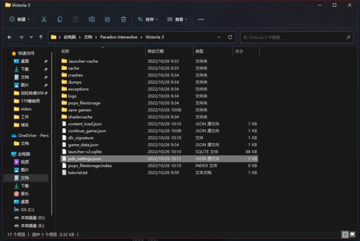360x241 pixels.
Task: Sort by the 修改日期 column header
Action: (156, 52)
